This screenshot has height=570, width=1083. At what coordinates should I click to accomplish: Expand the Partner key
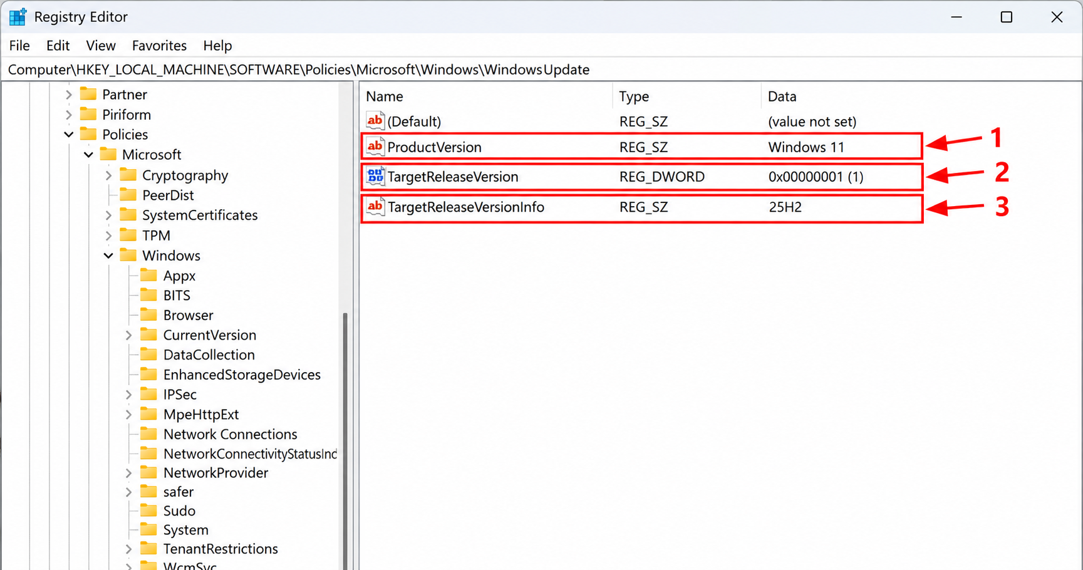(x=68, y=95)
